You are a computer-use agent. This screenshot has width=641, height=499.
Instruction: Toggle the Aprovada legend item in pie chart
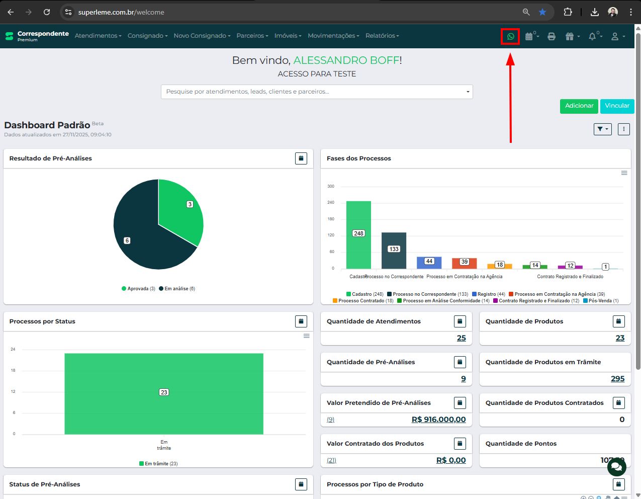click(138, 289)
